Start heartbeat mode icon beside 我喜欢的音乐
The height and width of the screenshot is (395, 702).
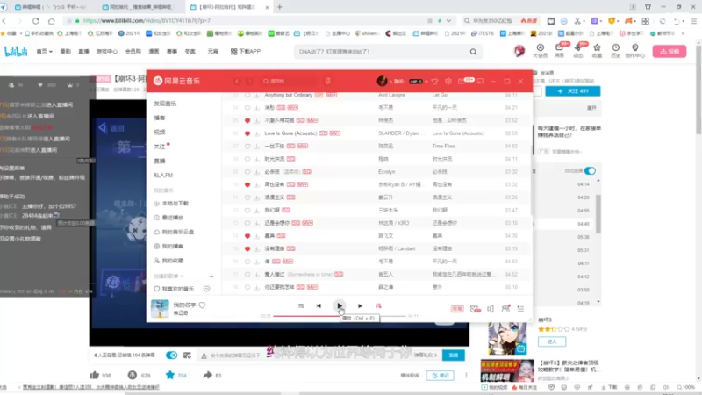(206, 289)
